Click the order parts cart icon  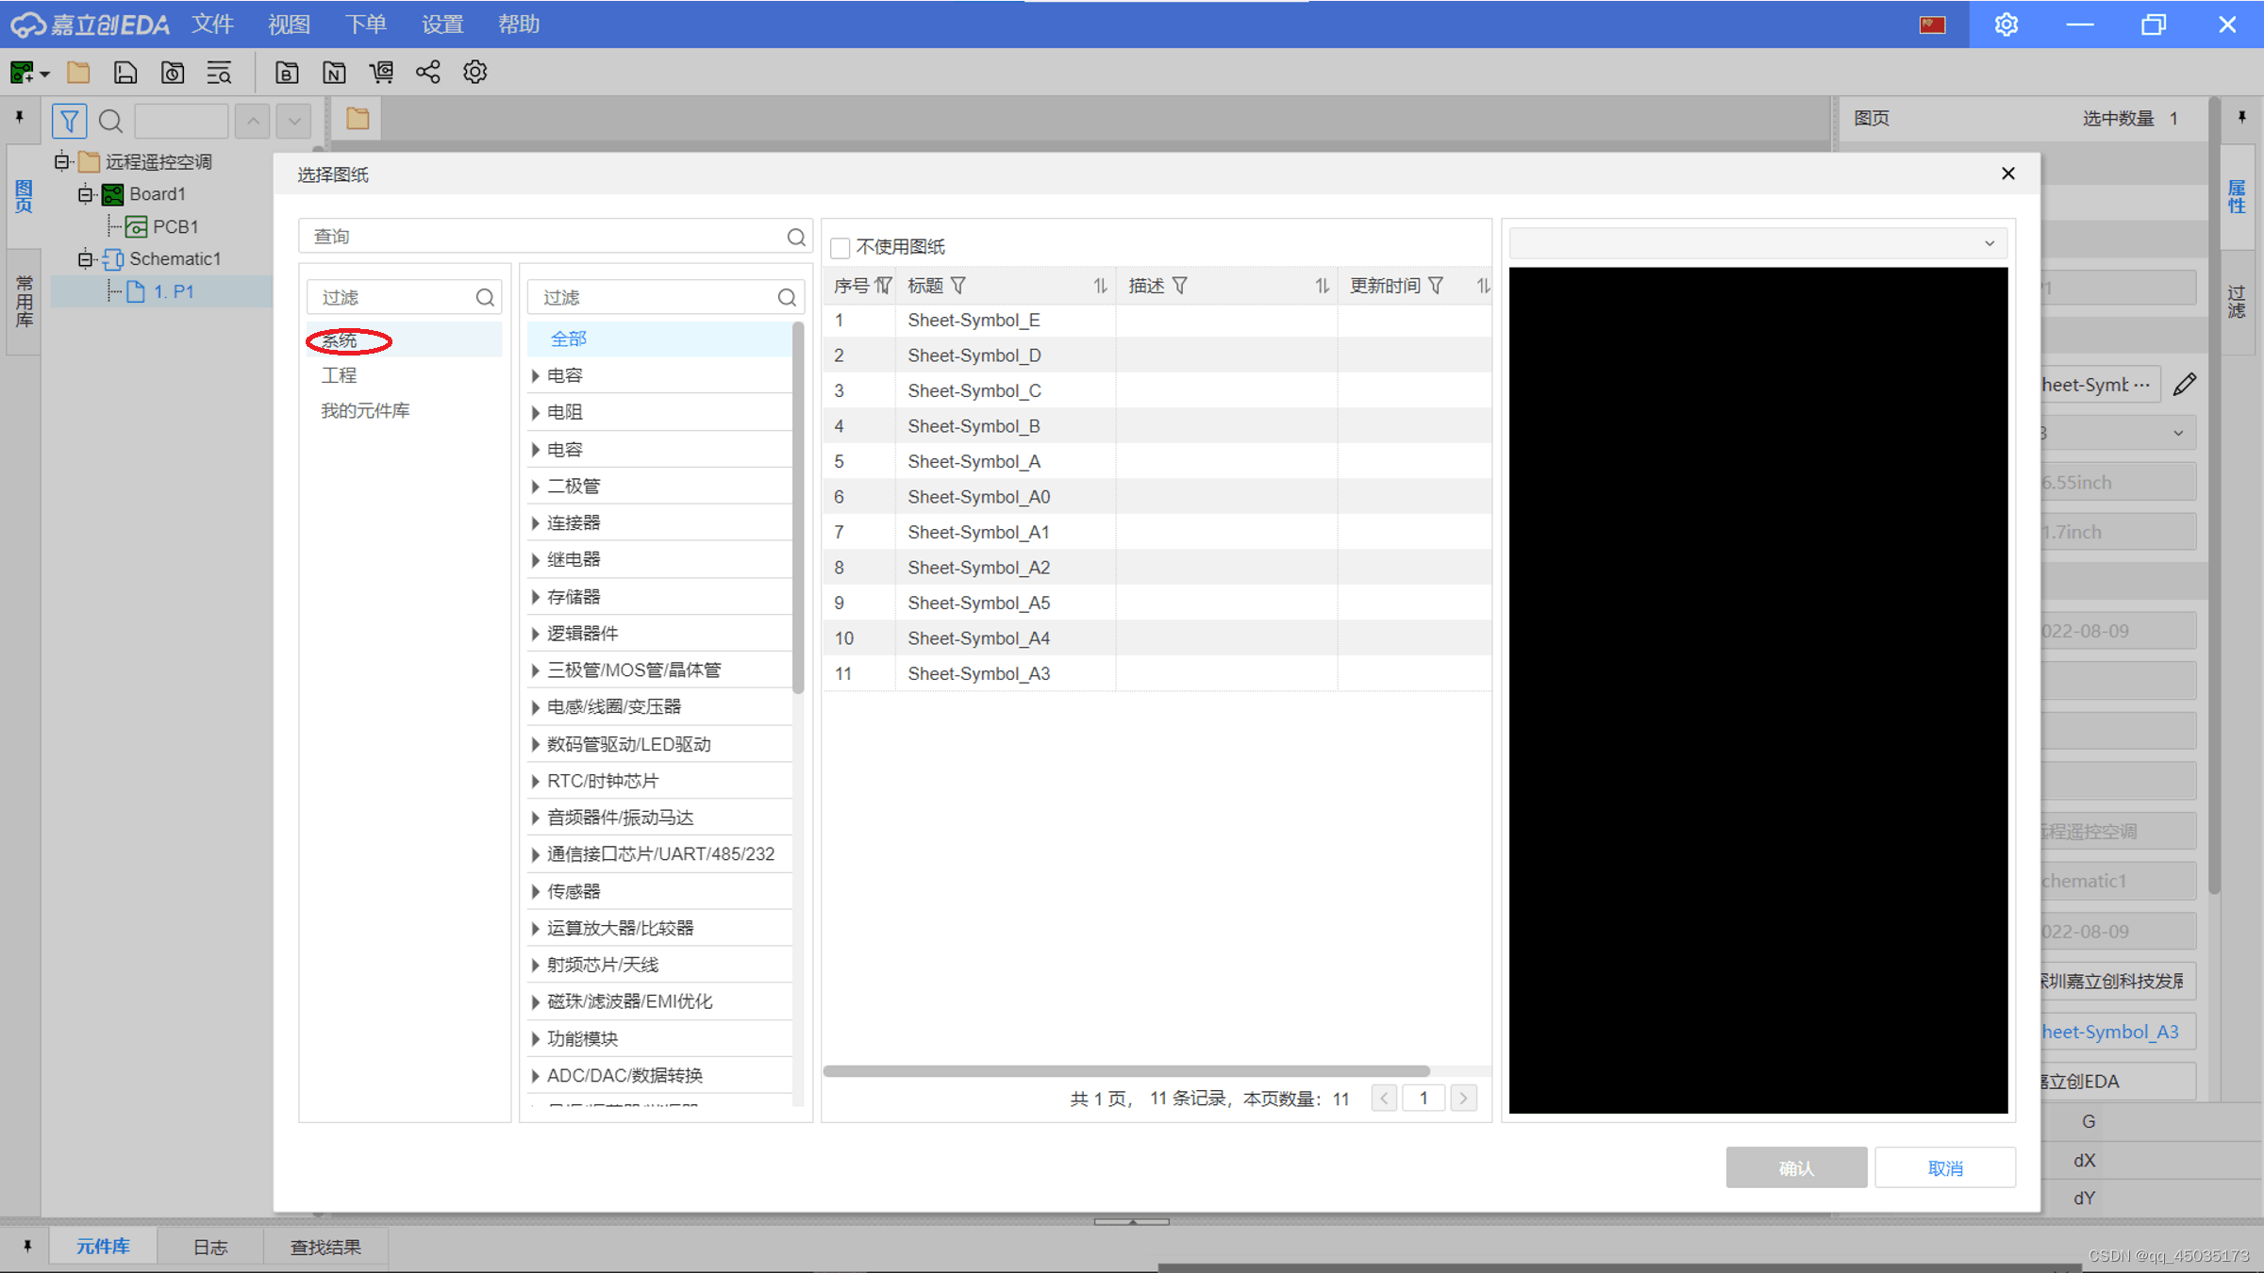coord(381,73)
